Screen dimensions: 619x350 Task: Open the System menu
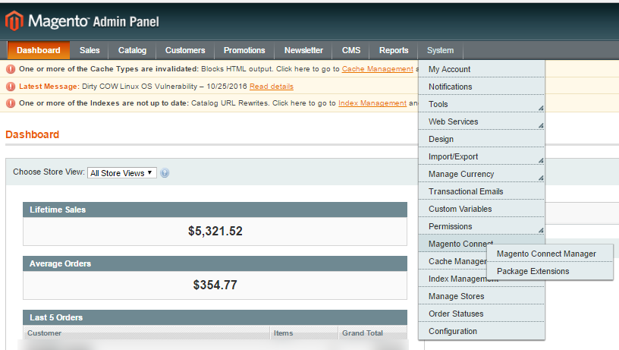coord(440,50)
